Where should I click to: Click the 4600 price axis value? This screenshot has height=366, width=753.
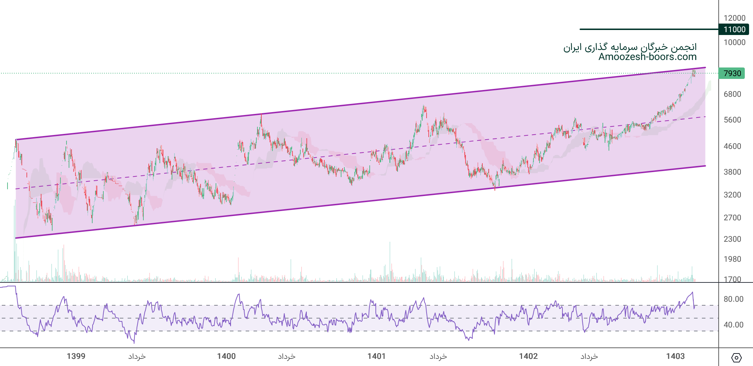click(x=732, y=146)
